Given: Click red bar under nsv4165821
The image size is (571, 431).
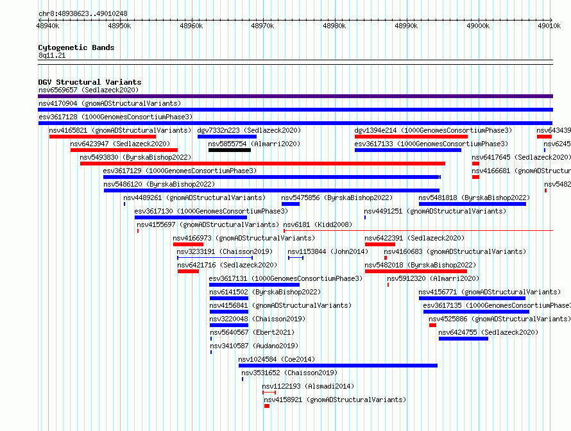Looking at the screenshot, I should (x=103, y=137).
